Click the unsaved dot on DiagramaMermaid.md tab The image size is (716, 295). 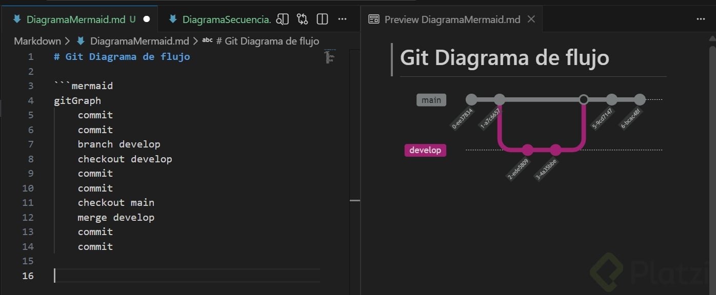click(147, 19)
